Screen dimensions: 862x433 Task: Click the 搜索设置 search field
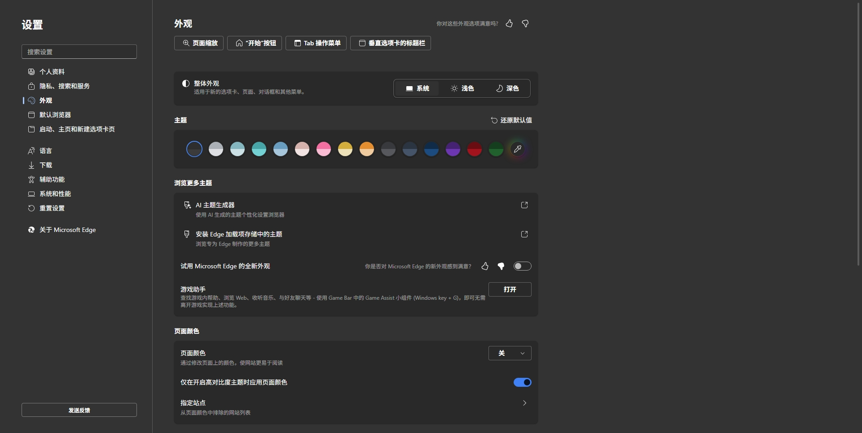[79, 52]
